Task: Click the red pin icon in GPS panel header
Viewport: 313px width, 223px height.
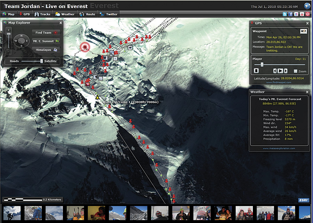Action: 252,23
